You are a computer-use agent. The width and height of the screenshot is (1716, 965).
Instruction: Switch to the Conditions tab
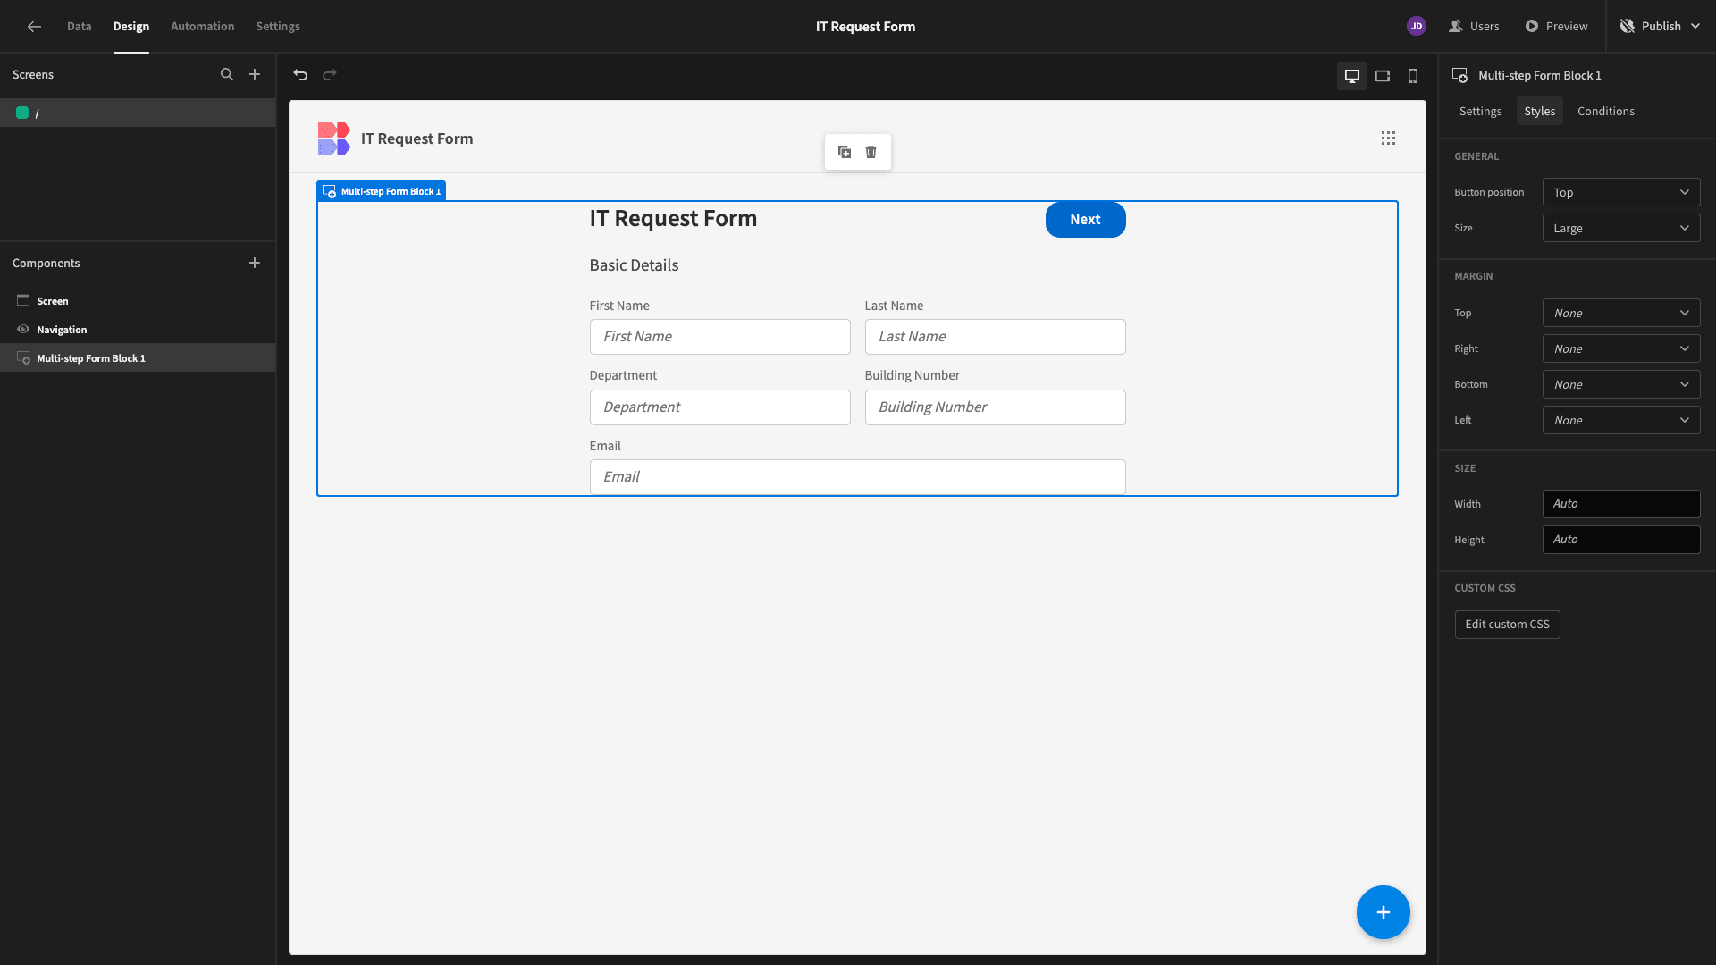click(1606, 112)
